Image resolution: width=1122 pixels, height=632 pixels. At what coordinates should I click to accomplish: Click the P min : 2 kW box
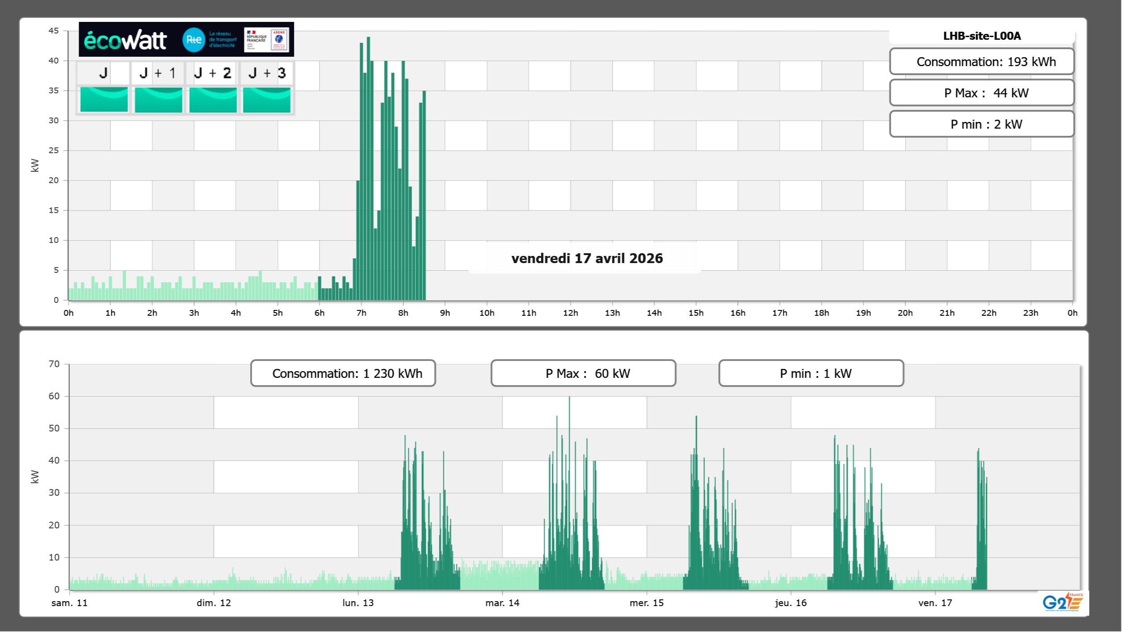(981, 124)
